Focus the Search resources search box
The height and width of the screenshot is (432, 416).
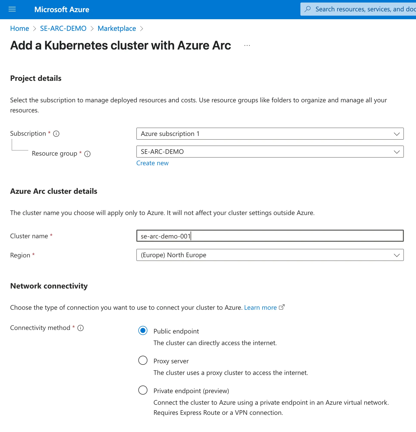[x=358, y=9]
